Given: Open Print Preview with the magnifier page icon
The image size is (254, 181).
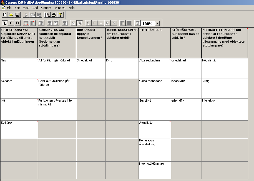Looking at the screenshot, I should [47, 15].
